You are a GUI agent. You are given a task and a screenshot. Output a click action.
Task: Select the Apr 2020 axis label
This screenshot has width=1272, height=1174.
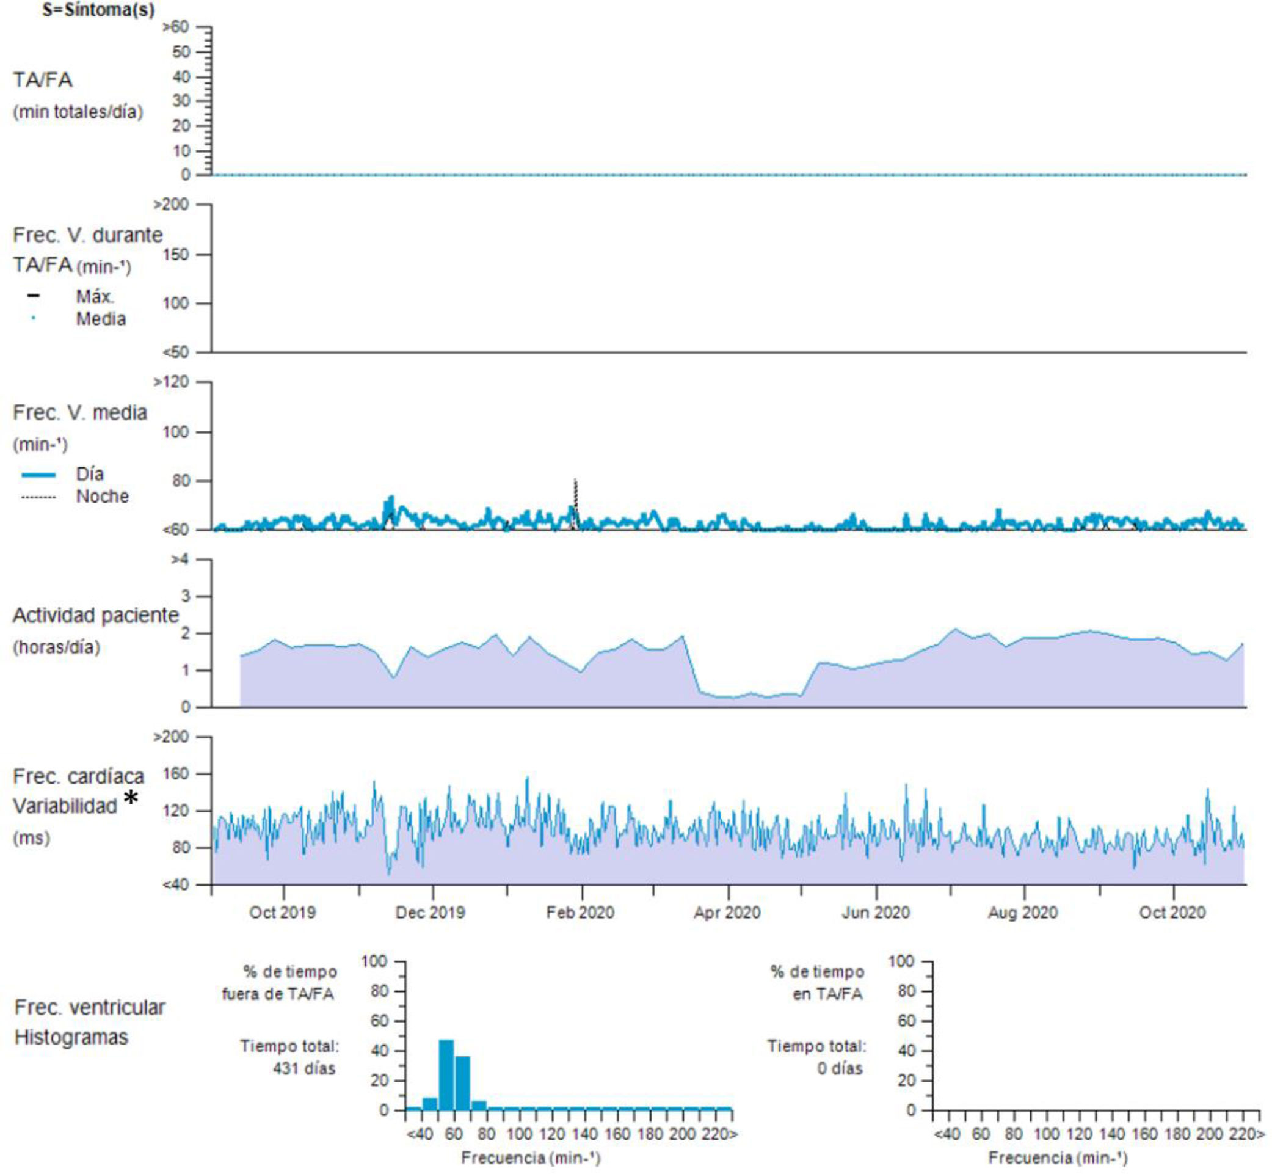click(x=727, y=913)
